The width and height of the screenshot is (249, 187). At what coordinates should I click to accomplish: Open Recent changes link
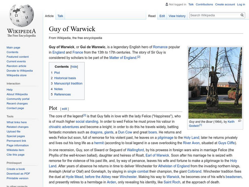[x=17, y=103]
